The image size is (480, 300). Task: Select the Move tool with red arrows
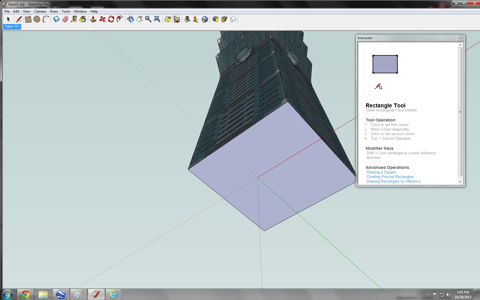click(x=102, y=19)
